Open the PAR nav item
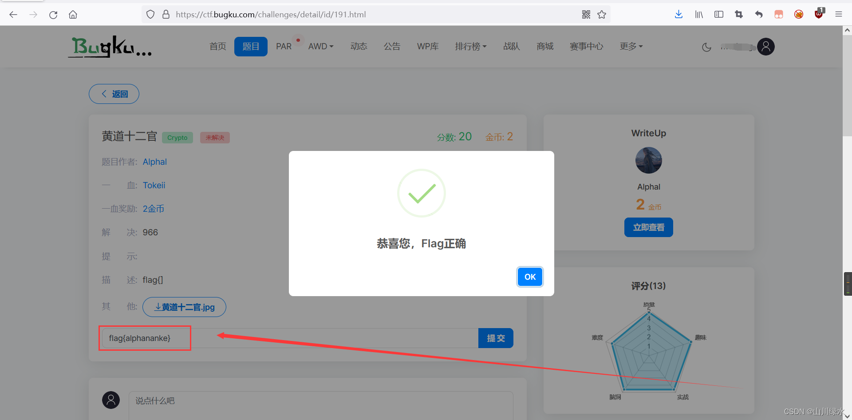Screen dimensions: 852x420 (x=284, y=47)
